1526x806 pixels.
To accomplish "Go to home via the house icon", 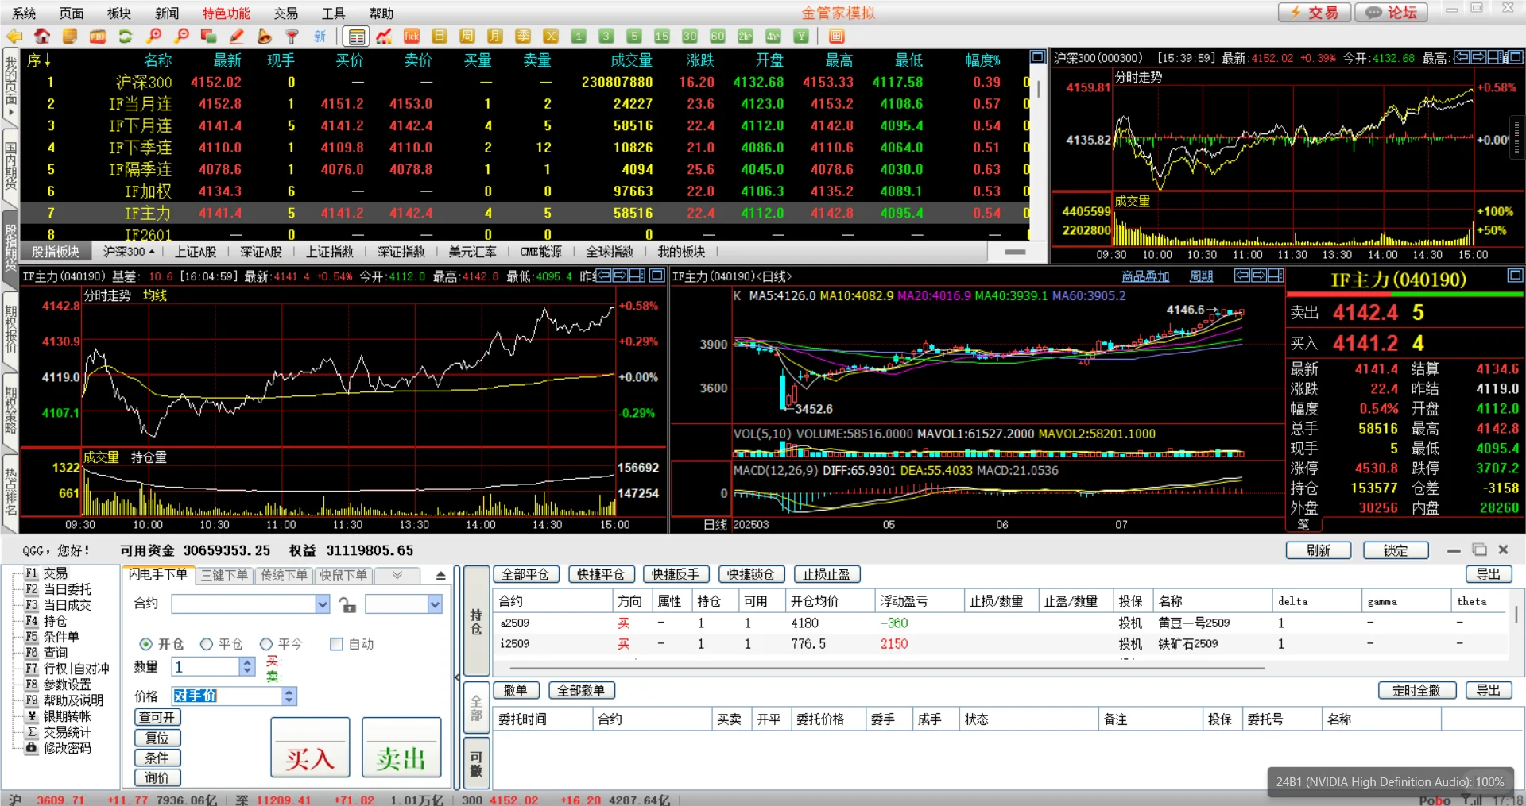I will pyautogui.click(x=42, y=37).
